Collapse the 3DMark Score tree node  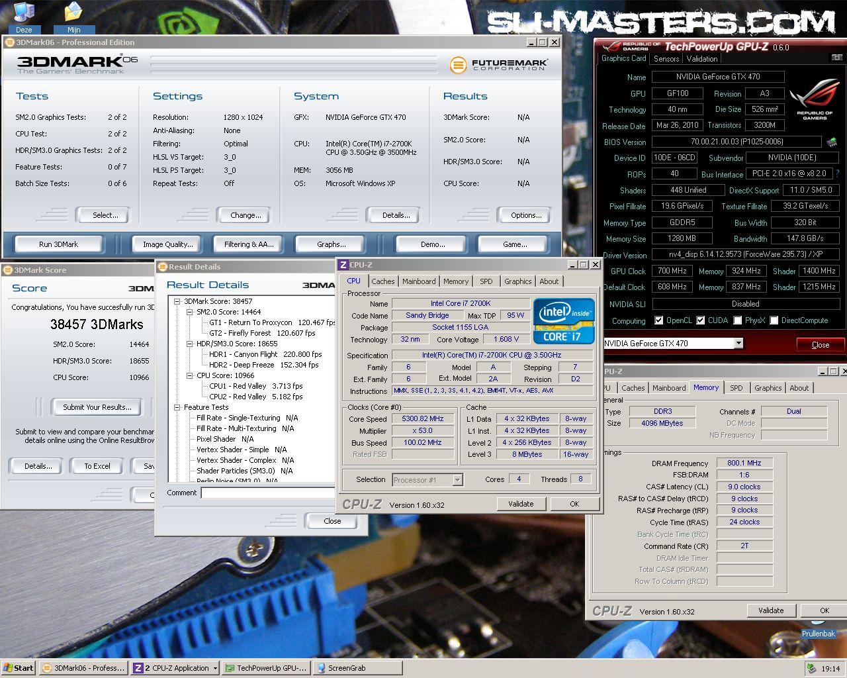pos(177,301)
